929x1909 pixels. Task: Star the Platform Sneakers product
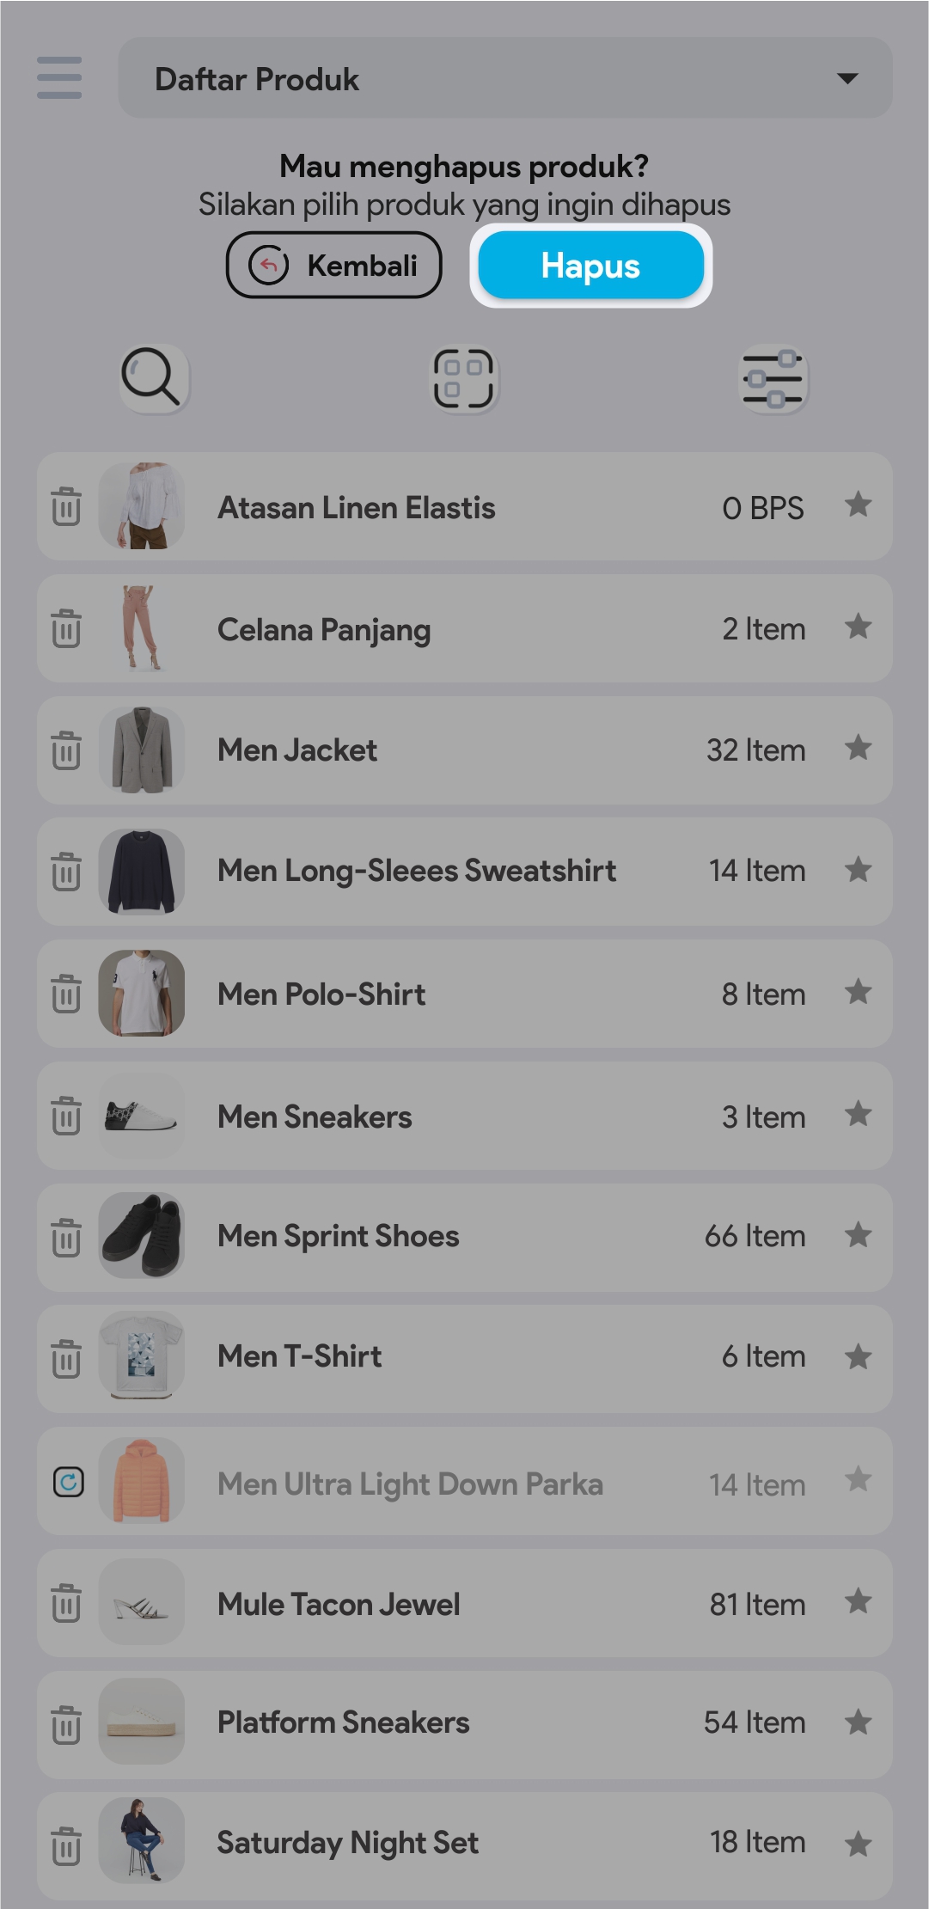858,1722
